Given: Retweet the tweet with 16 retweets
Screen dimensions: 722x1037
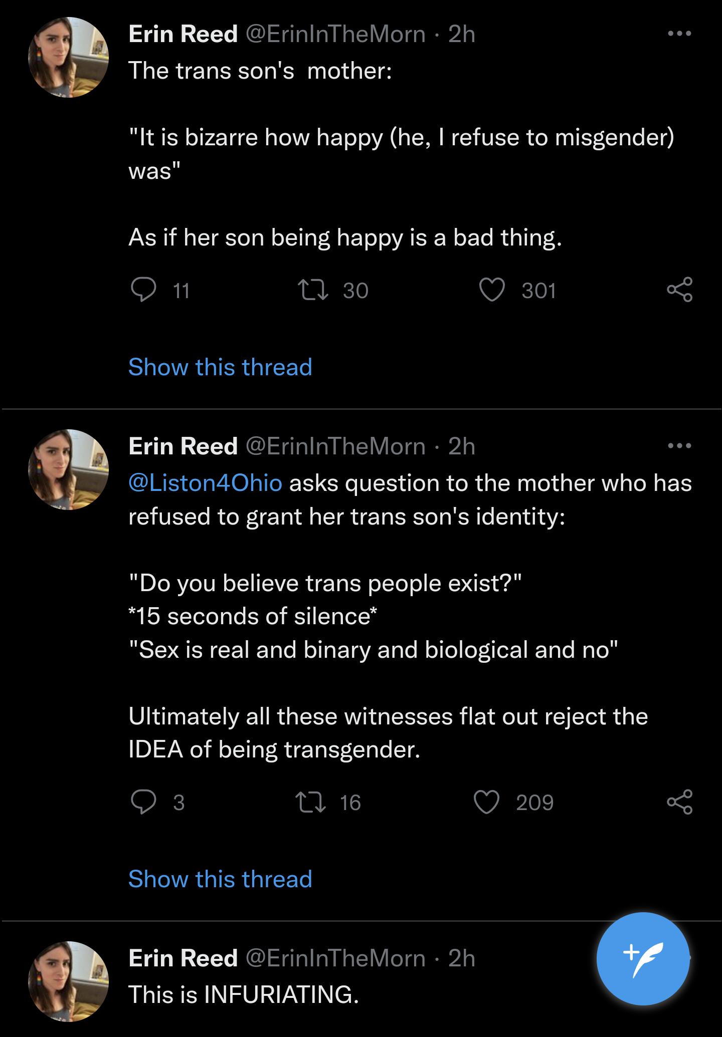Looking at the screenshot, I should [x=311, y=802].
